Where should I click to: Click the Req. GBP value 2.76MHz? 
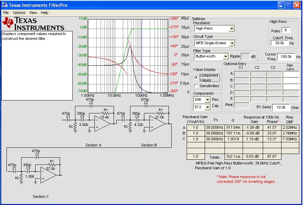(x=290, y=133)
